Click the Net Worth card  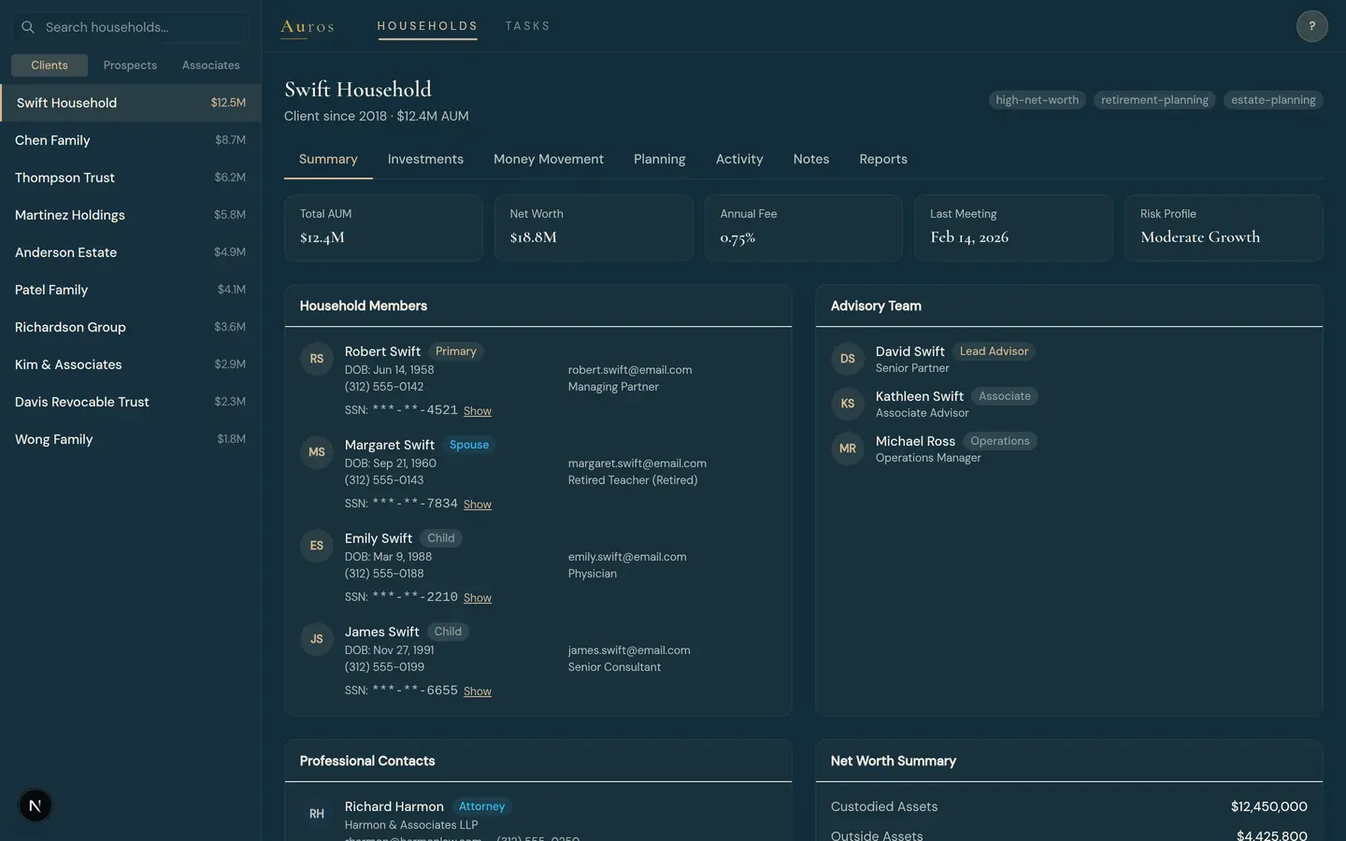594,227
